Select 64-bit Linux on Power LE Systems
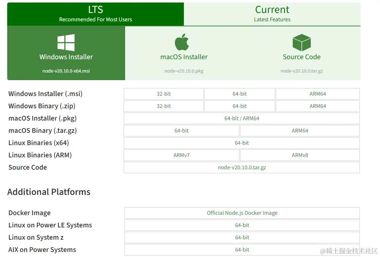The height and width of the screenshot is (257, 380). coord(242,225)
